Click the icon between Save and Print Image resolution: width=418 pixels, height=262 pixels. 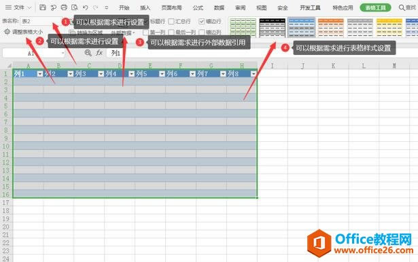click(x=53, y=7)
